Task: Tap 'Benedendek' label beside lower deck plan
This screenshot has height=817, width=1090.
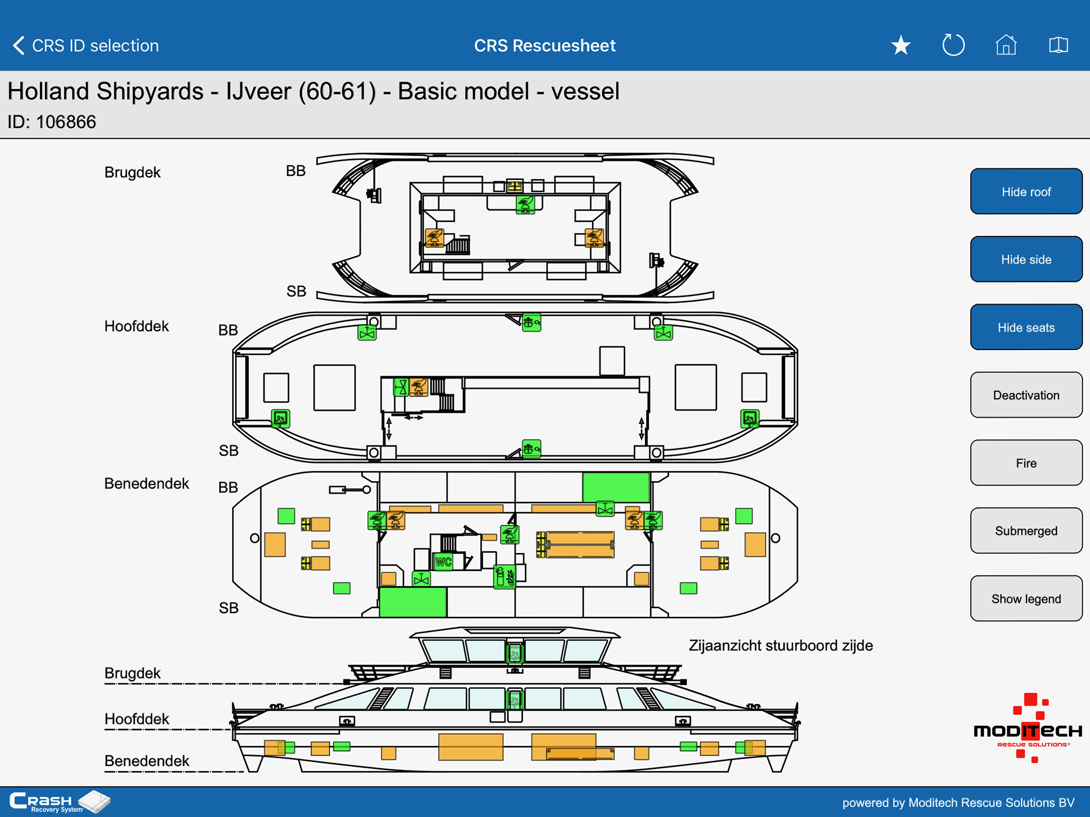Action: pos(146,483)
